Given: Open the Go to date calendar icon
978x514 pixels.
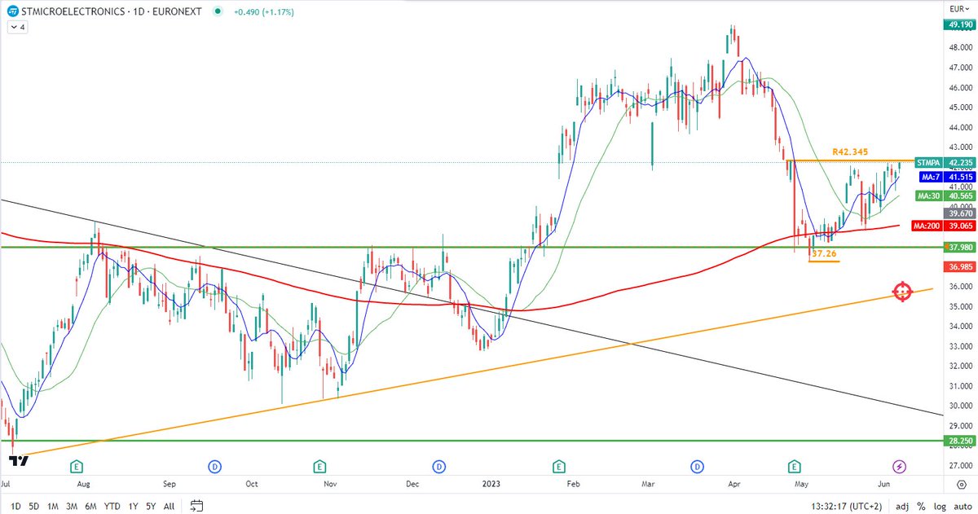Looking at the screenshot, I should point(196,506).
